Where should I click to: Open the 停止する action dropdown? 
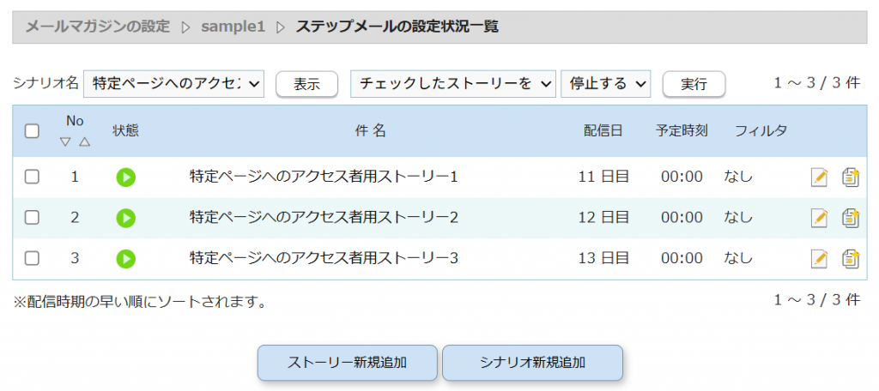click(x=605, y=83)
